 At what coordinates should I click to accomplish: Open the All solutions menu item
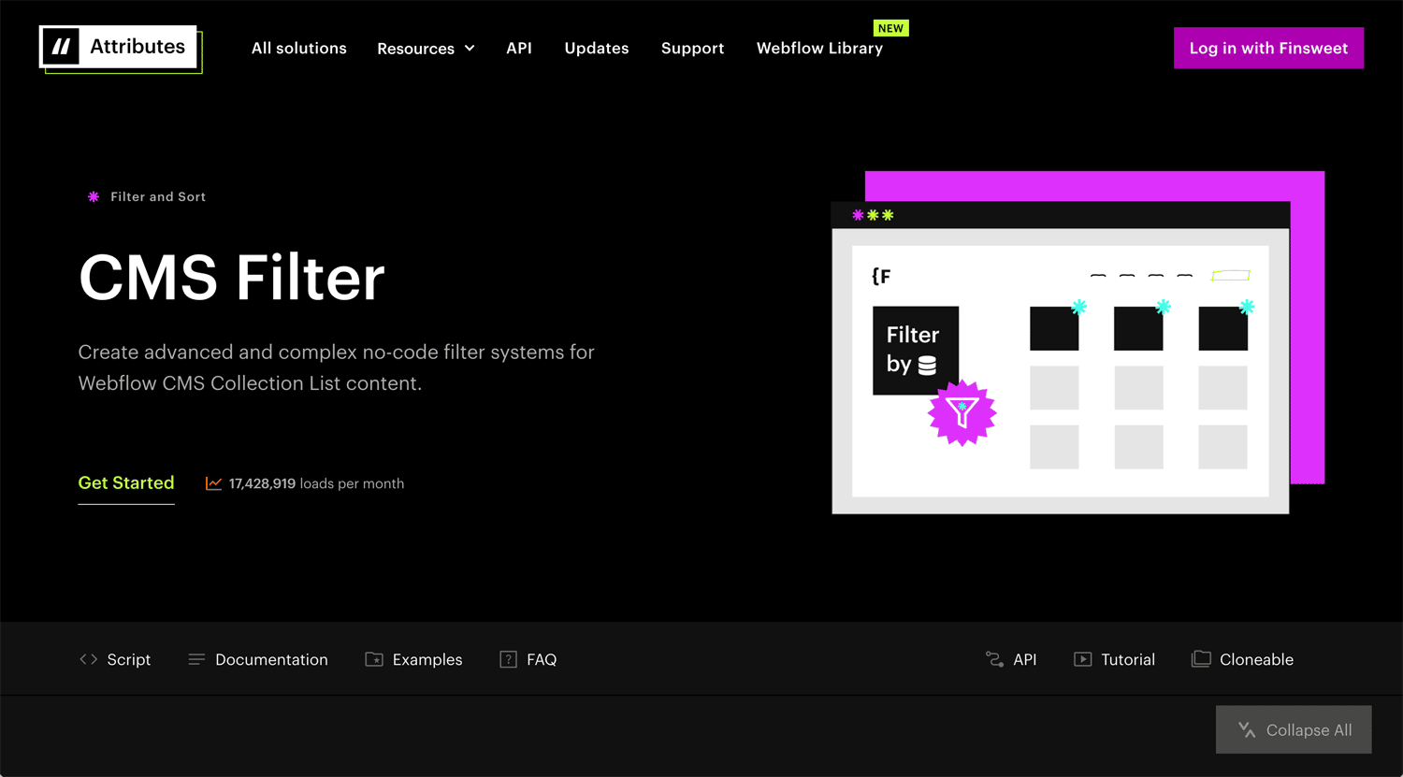(x=299, y=48)
